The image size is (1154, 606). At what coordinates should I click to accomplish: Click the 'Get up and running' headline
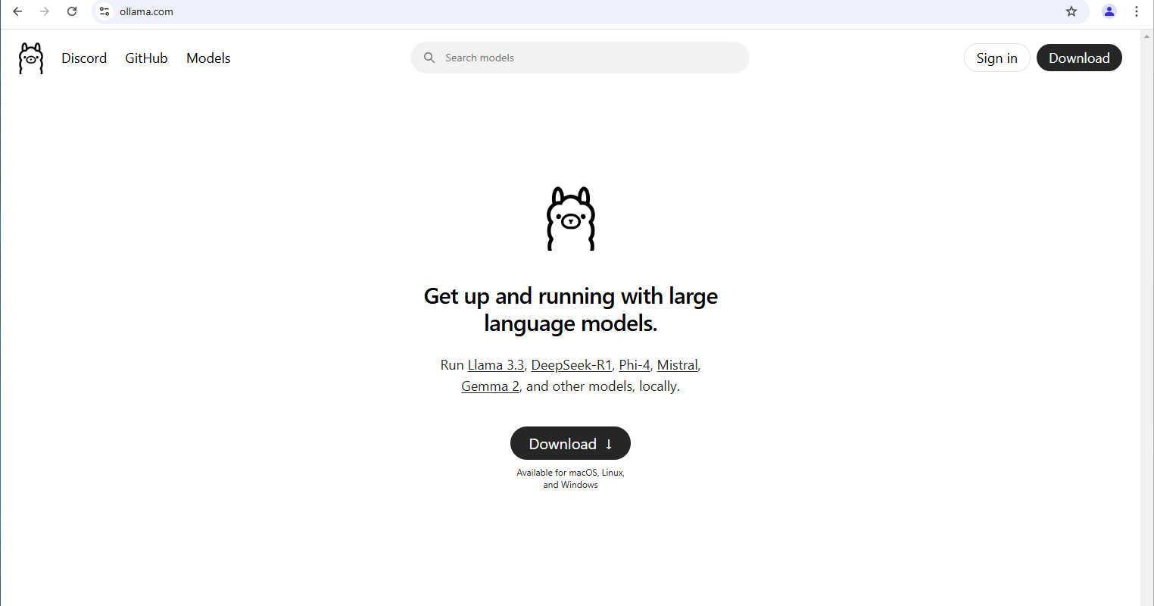(x=571, y=309)
